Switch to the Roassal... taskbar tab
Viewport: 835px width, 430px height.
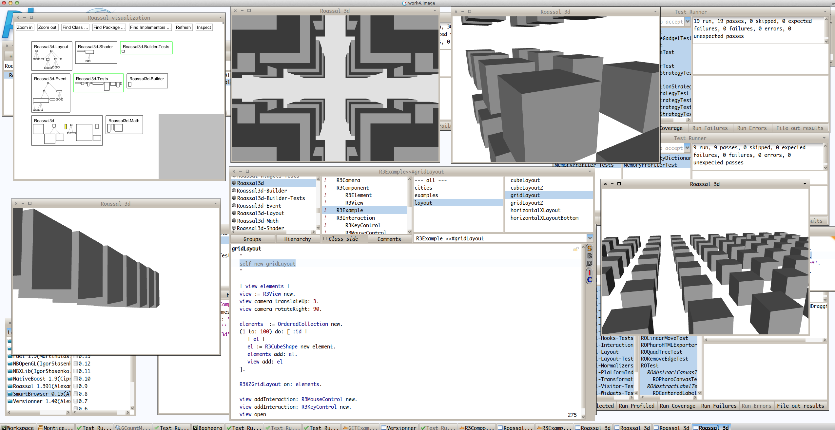point(515,427)
